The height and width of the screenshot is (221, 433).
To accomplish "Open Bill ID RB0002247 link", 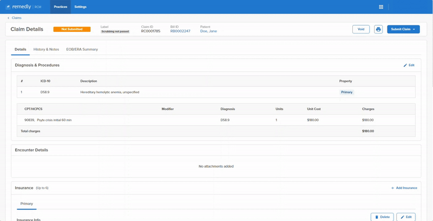I will [180, 31].
